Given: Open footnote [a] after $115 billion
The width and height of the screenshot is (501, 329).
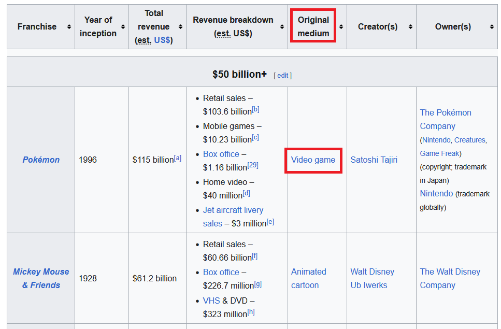Looking at the screenshot, I should click(178, 158).
